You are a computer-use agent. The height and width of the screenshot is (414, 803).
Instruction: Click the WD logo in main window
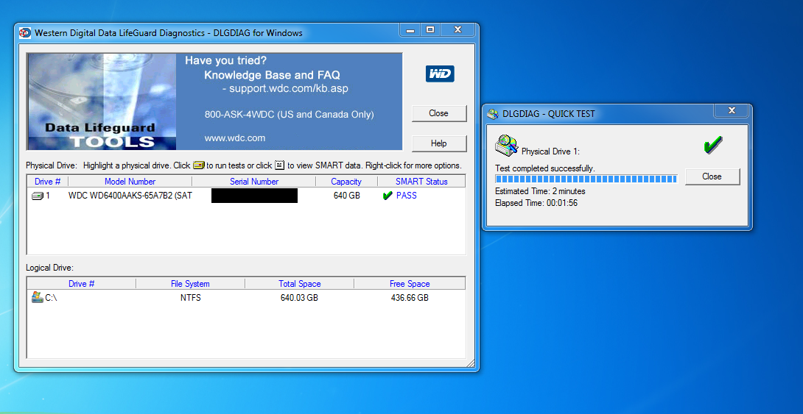point(439,74)
